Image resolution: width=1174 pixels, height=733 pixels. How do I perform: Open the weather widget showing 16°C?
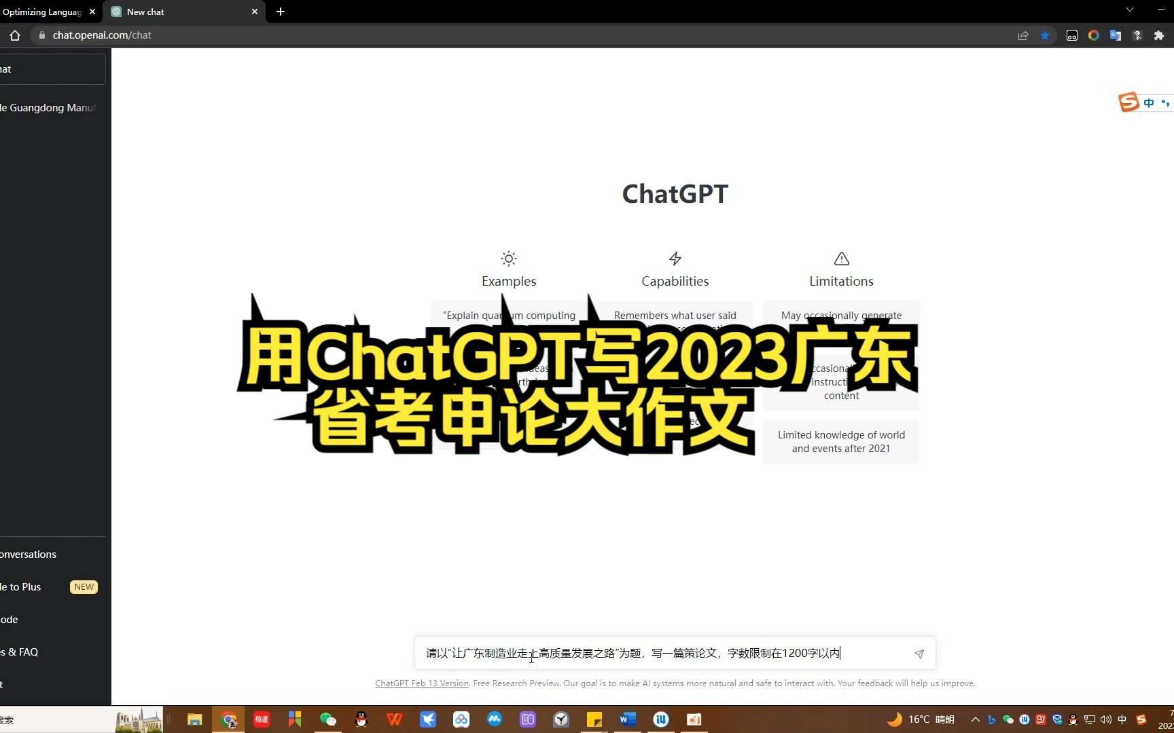(x=921, y=719)
